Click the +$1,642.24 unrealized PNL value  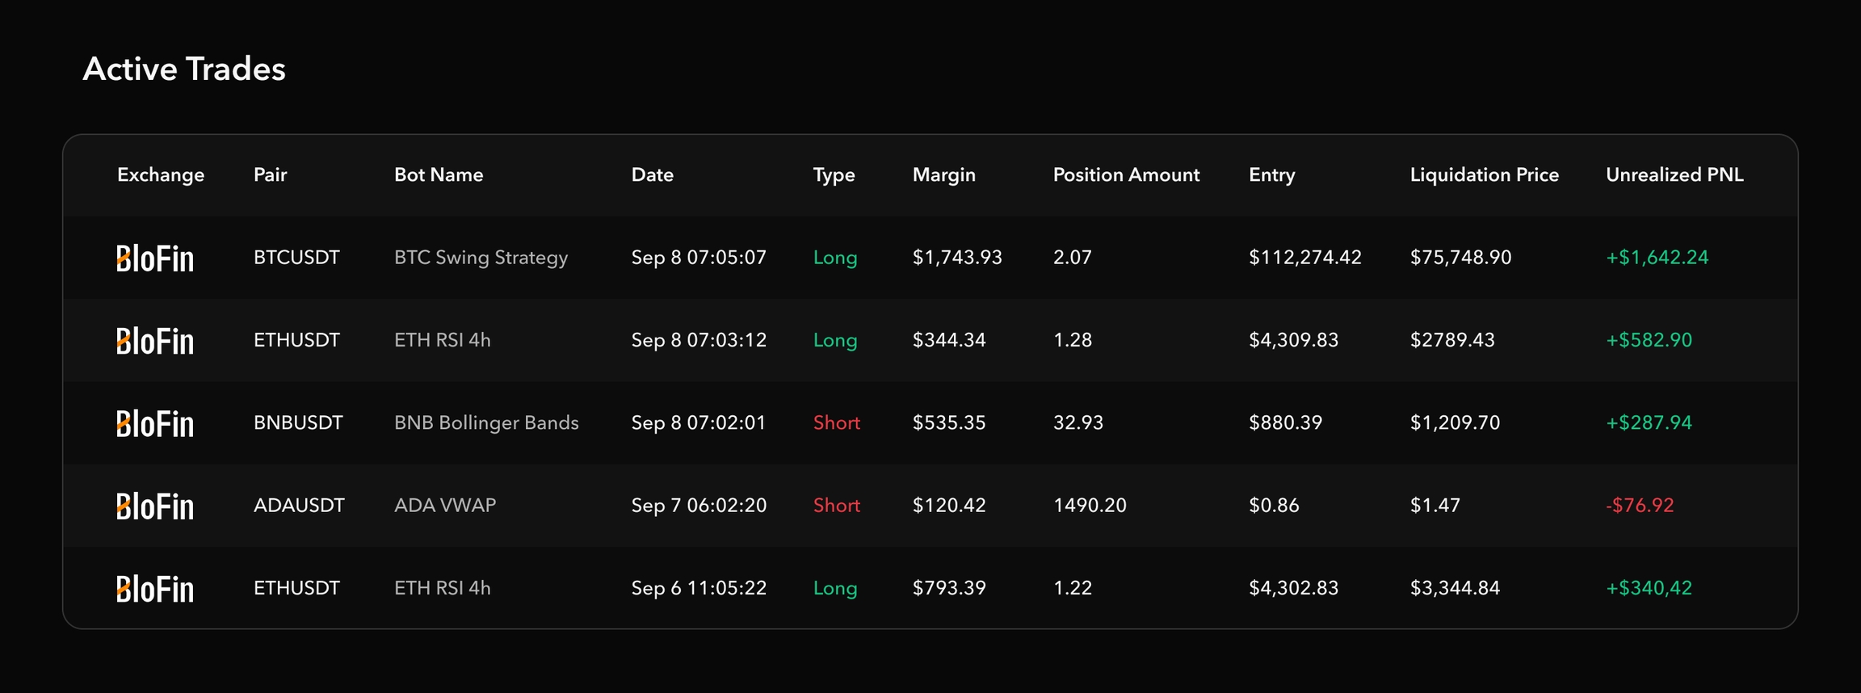coord(1657,258)
